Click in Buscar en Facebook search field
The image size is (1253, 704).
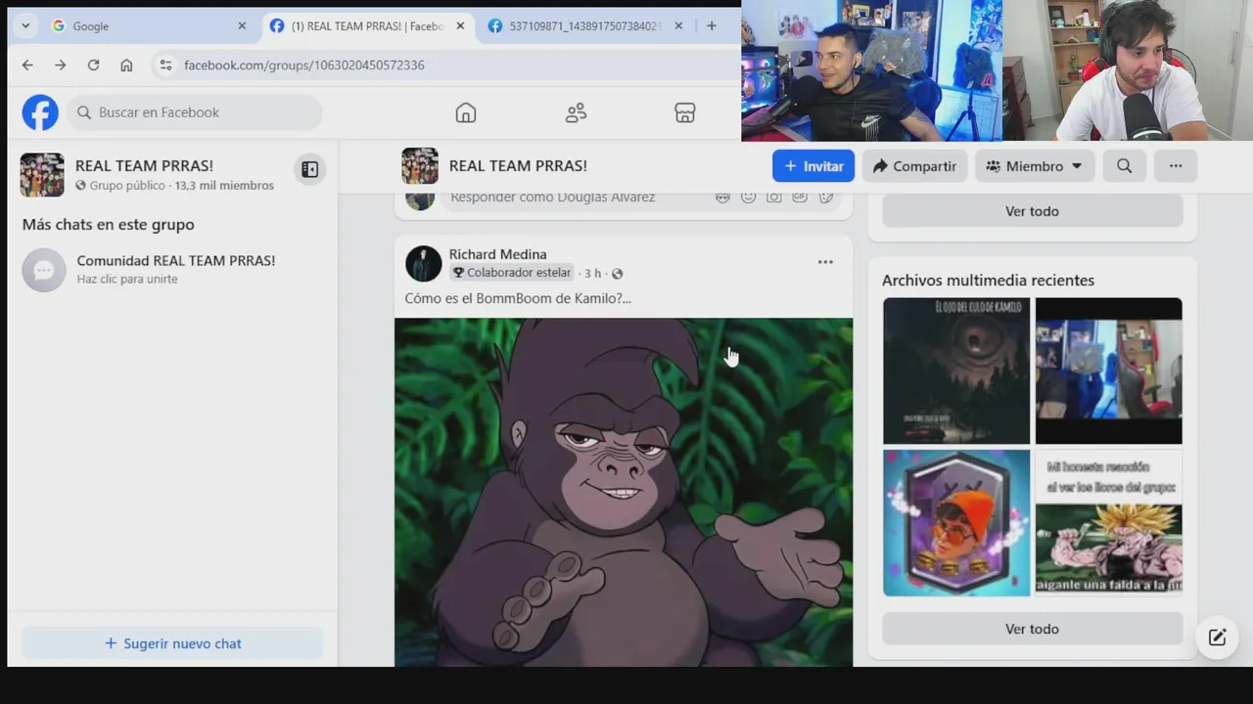pyautogui.click(x=195, y=112)
